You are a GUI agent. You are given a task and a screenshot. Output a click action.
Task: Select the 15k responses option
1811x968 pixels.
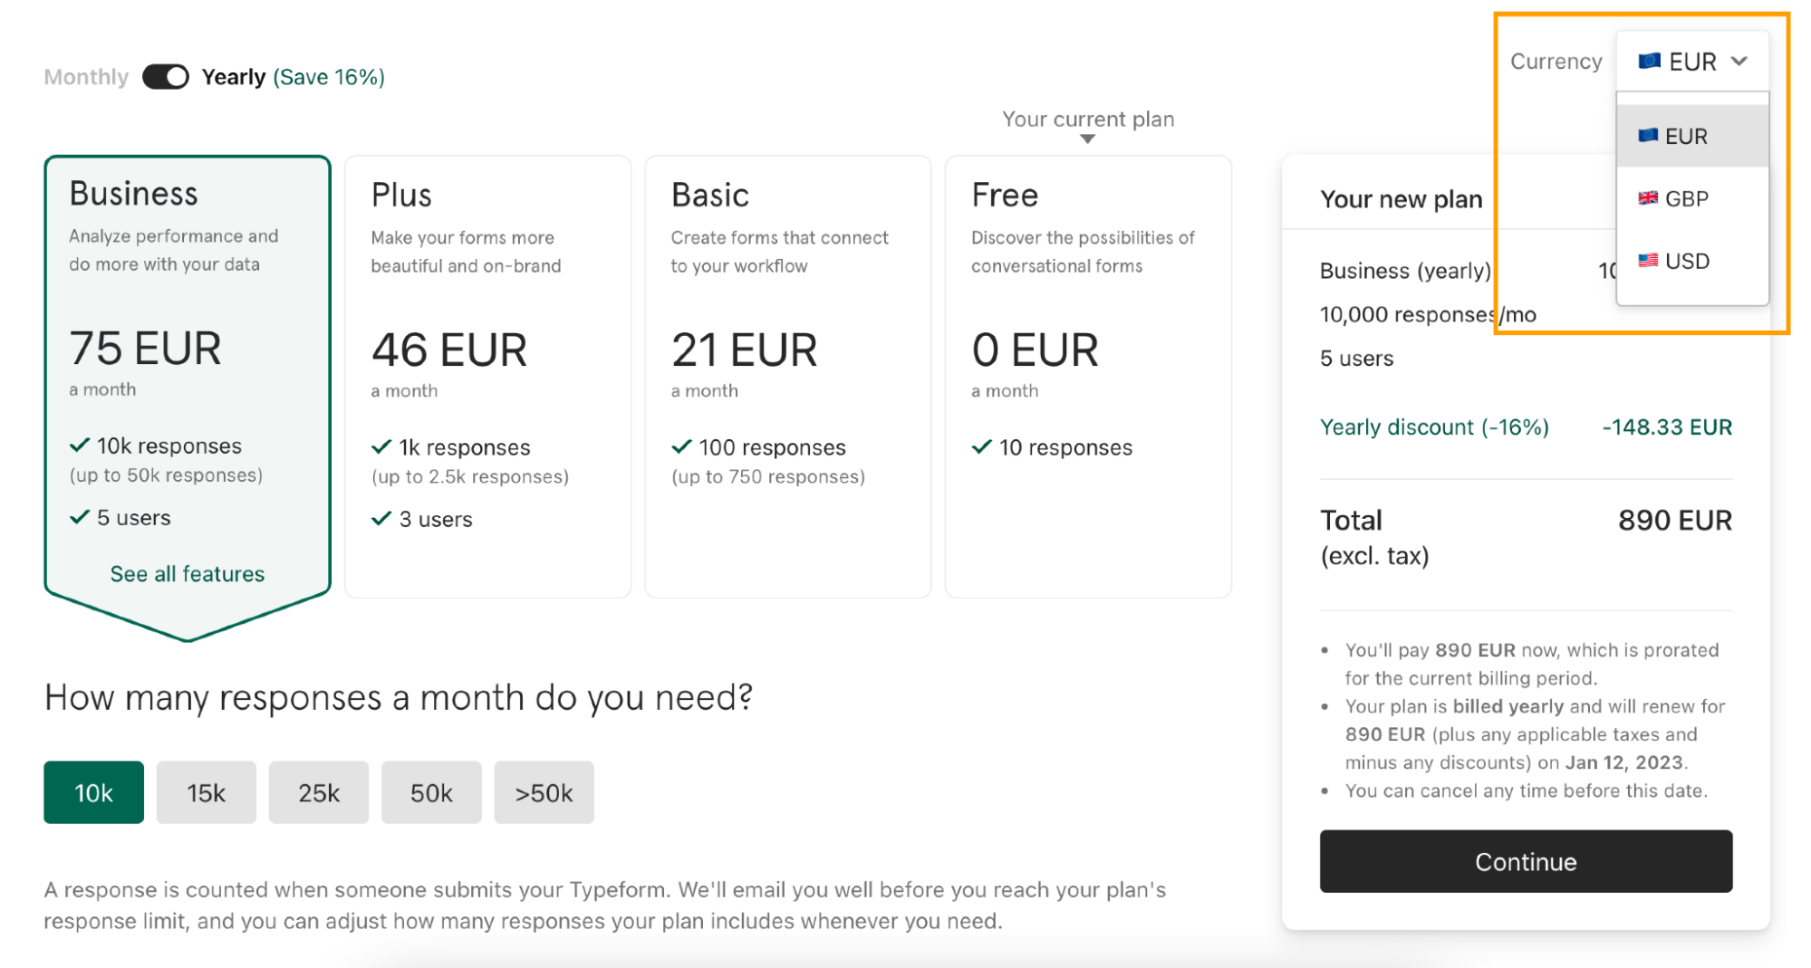click(x=206, y=792)
